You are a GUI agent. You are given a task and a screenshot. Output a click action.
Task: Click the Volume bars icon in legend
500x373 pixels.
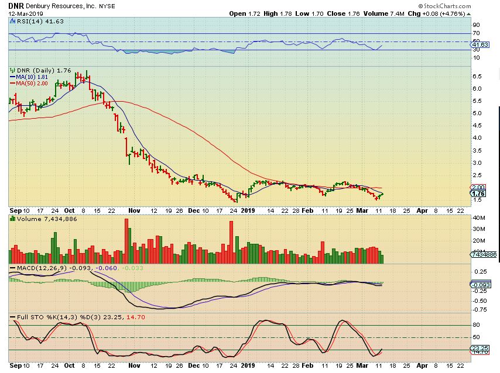(12, 219)
